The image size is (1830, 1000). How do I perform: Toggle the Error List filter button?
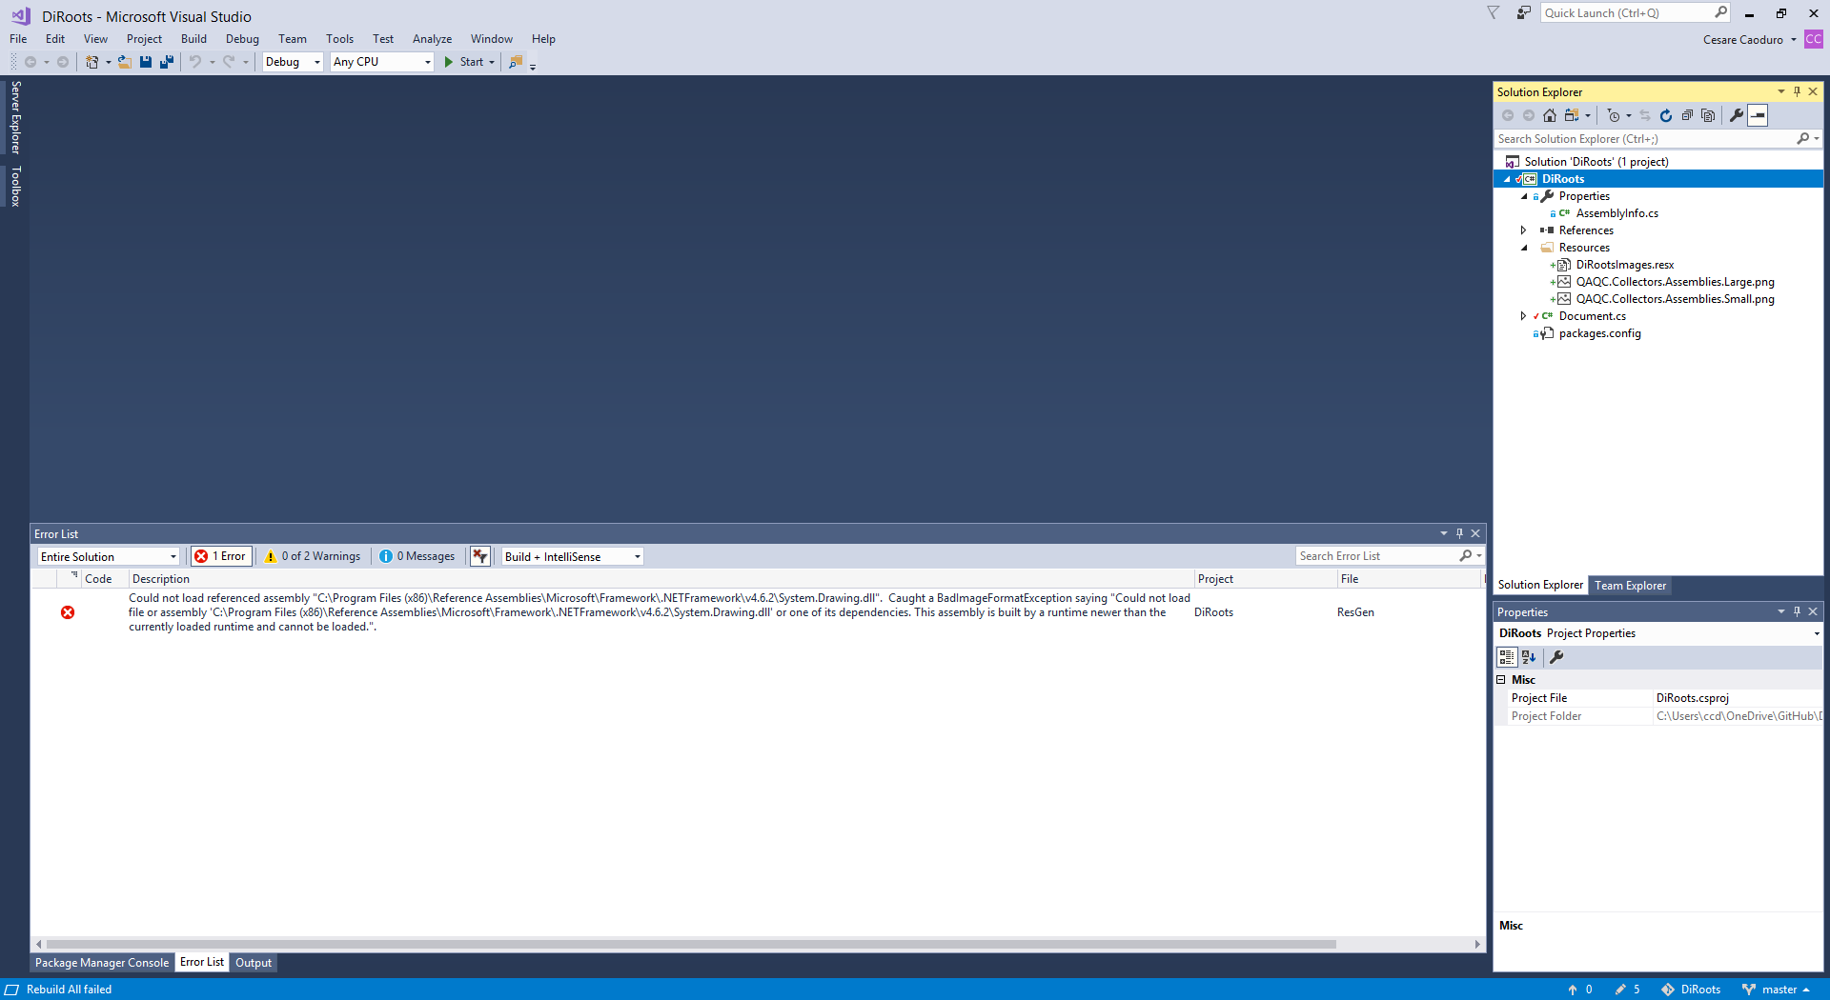480,556
